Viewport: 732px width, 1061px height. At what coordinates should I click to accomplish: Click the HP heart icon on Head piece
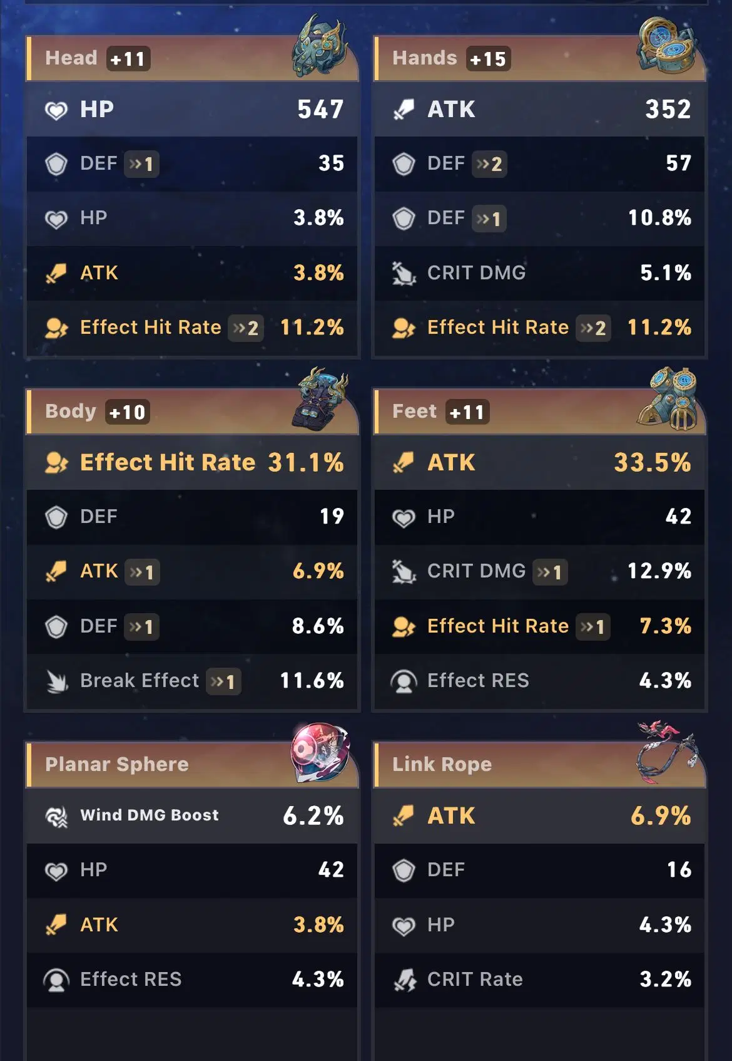pyautogui.click(x=56, y=109)
